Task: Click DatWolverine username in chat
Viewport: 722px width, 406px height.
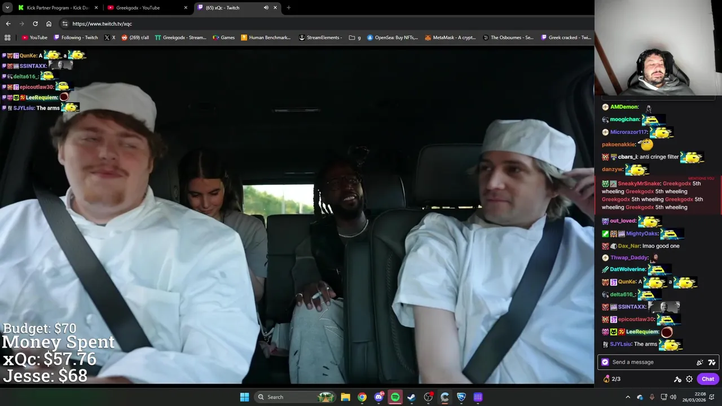Action: coord(628,269)
